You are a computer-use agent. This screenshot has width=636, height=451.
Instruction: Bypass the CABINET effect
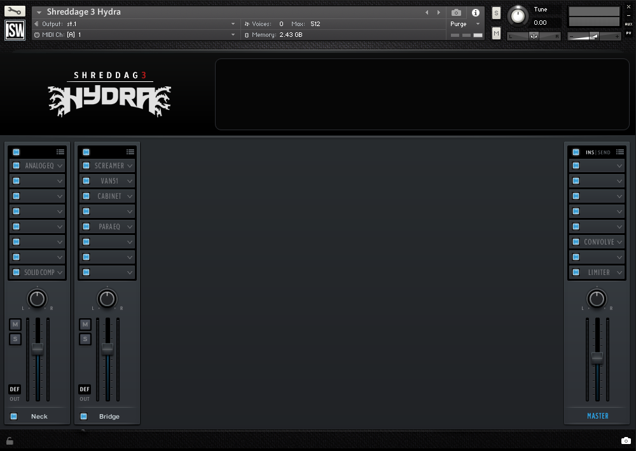[86, 196]
